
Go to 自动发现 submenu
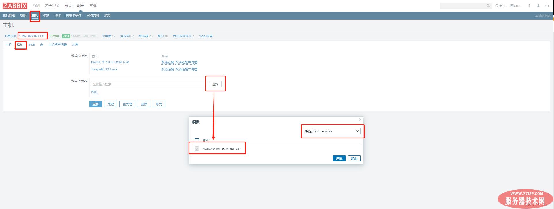click(x=93, y=15)
